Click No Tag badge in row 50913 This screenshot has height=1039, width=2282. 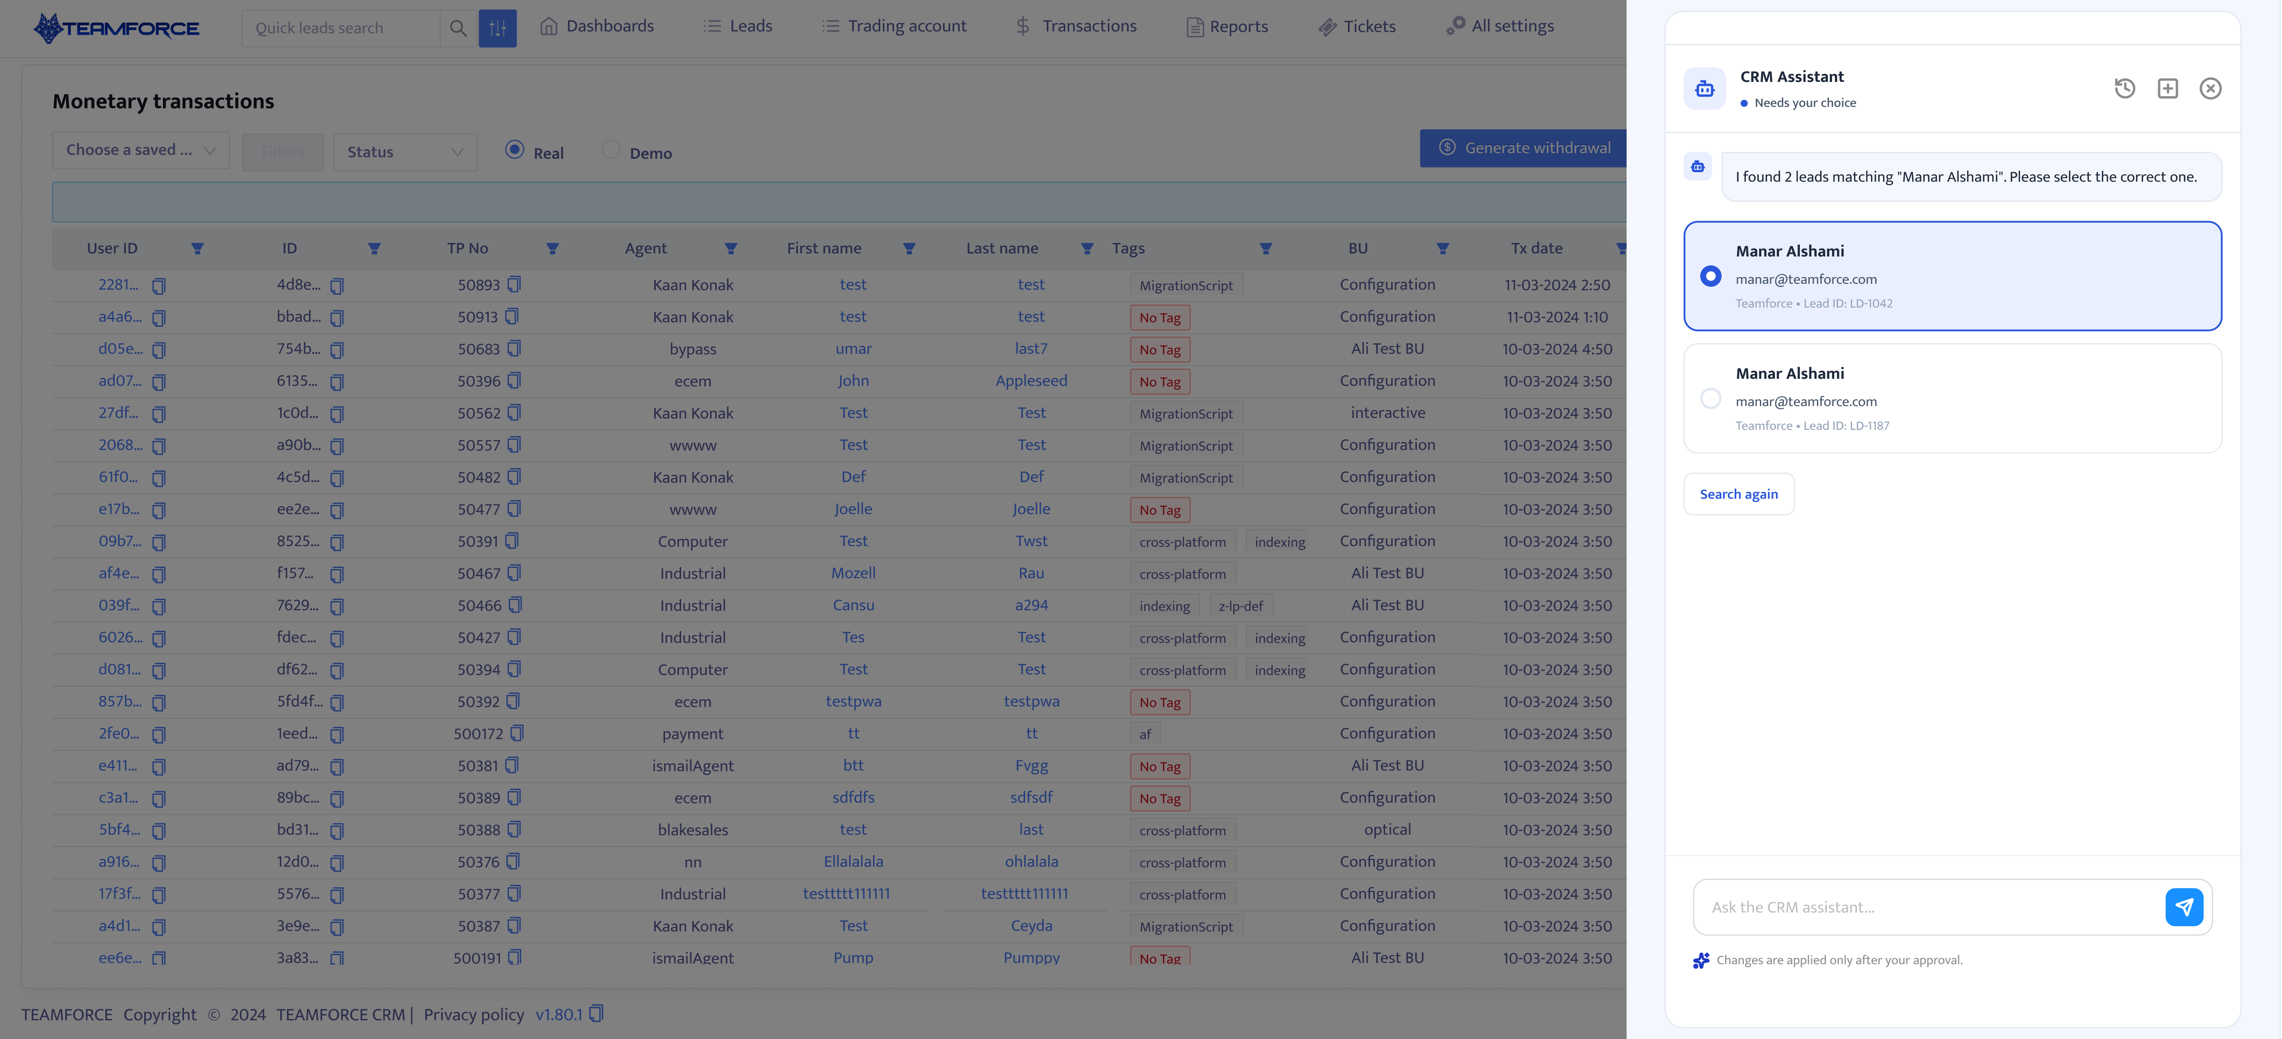click(1160, 317)
